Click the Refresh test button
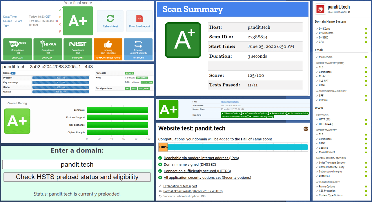The width and height of the screenshot is (372, 202). click(110, 21)
